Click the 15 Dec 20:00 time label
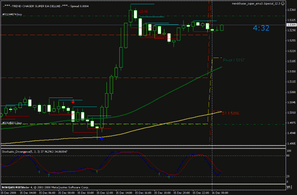The width and height of the screenshot is (297, 195). pyautogui.click(x=182, y=193)
